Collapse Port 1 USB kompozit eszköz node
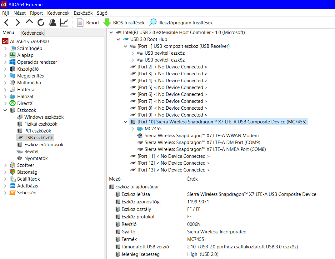335x259 pixels. [125, 46]
